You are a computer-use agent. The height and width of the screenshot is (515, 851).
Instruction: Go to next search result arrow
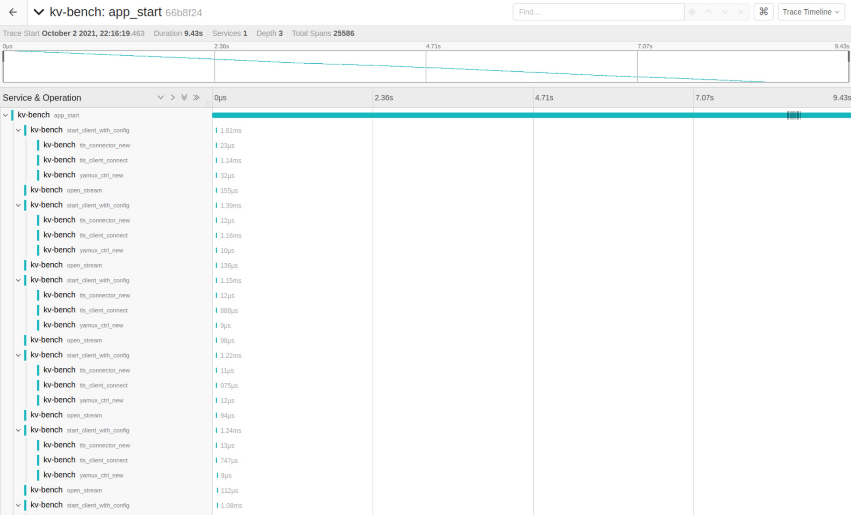(x=725, y=12)
